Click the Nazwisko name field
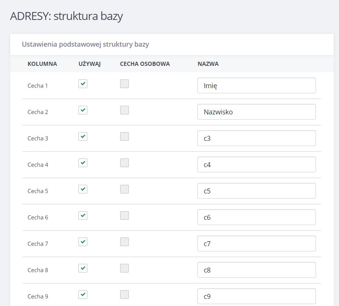 click(257, 112)
